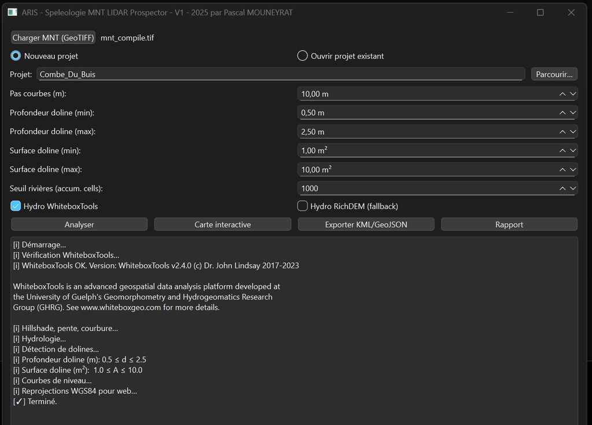Choose the Ouvrir projet existant option
The height and width of the screenshot is (425, 592).
click(x=302, y=56)
